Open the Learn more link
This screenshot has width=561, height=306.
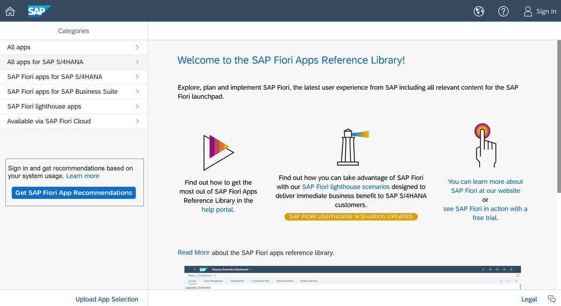click(82, 176)
